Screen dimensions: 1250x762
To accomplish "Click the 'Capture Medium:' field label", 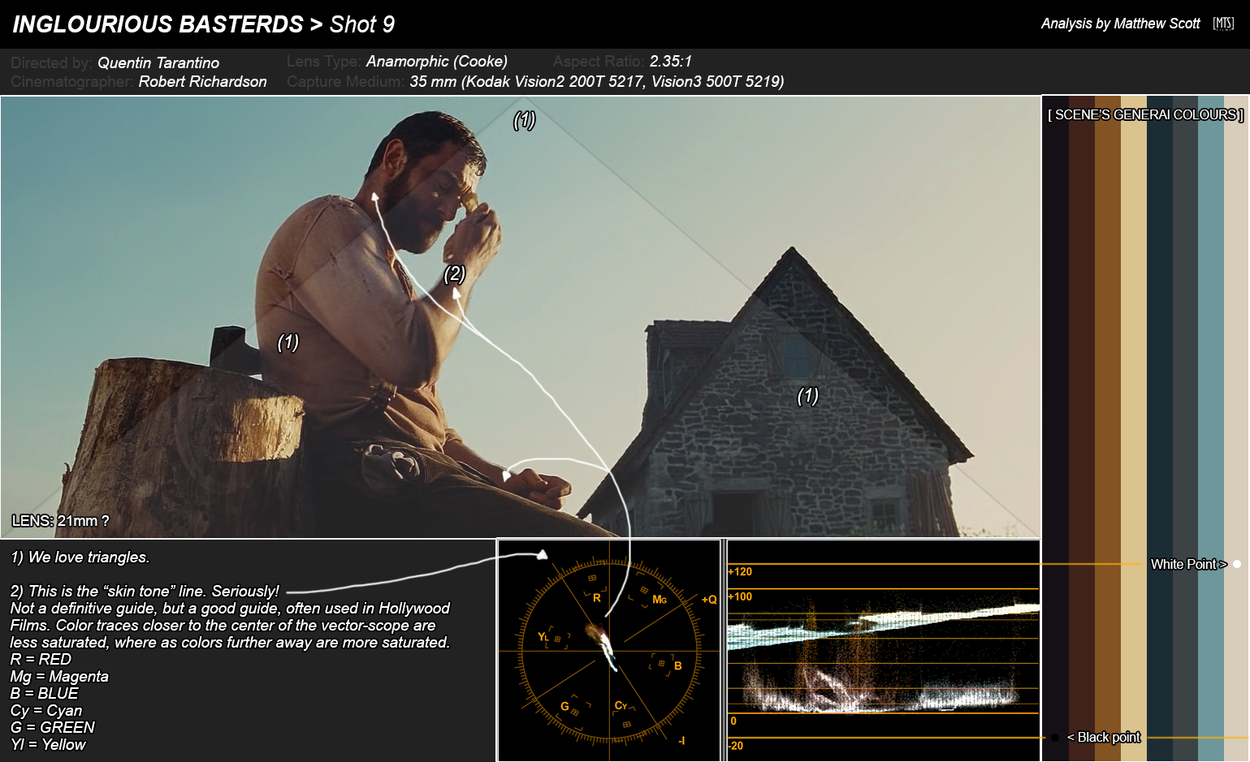I will coord(345,81).
